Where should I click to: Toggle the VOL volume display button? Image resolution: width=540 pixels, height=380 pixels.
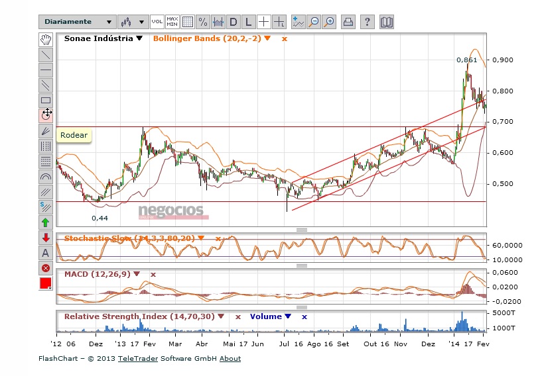point(157,22)
